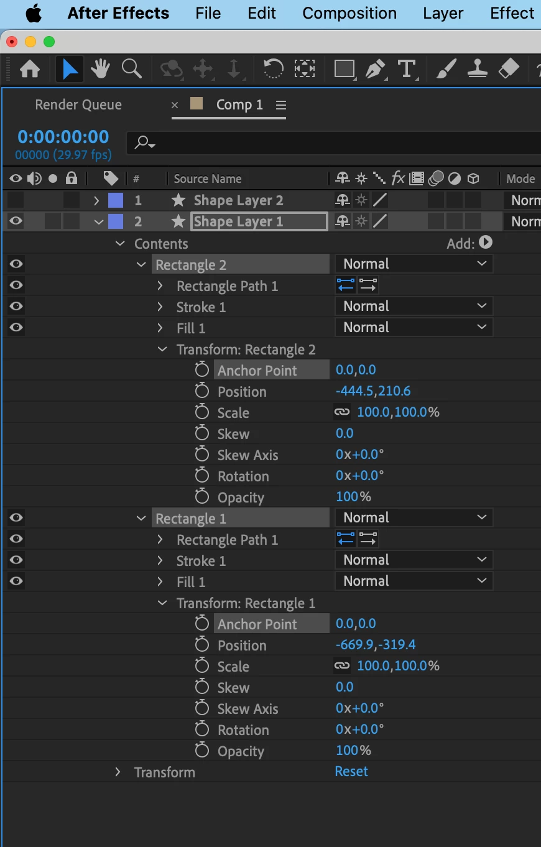
Task: Open the File menu
Action: 208,13
